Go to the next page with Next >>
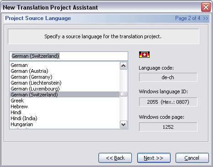The width and height of the screenshot is (213, 167). pyautogui.click(x=154, y=158)
